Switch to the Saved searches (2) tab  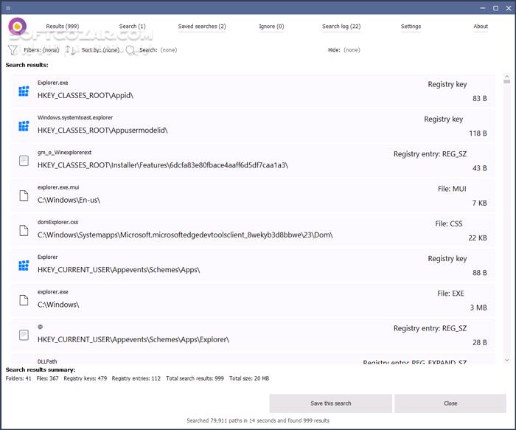click(202, 27)
